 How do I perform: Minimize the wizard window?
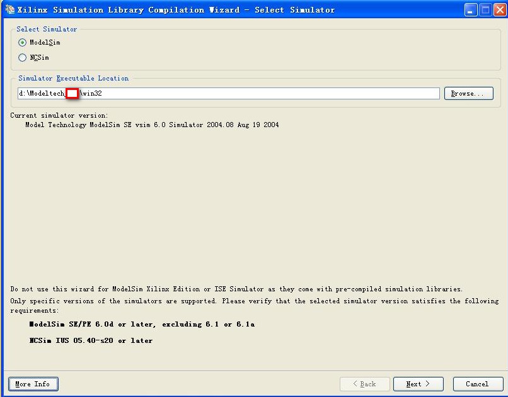[470, 9]
